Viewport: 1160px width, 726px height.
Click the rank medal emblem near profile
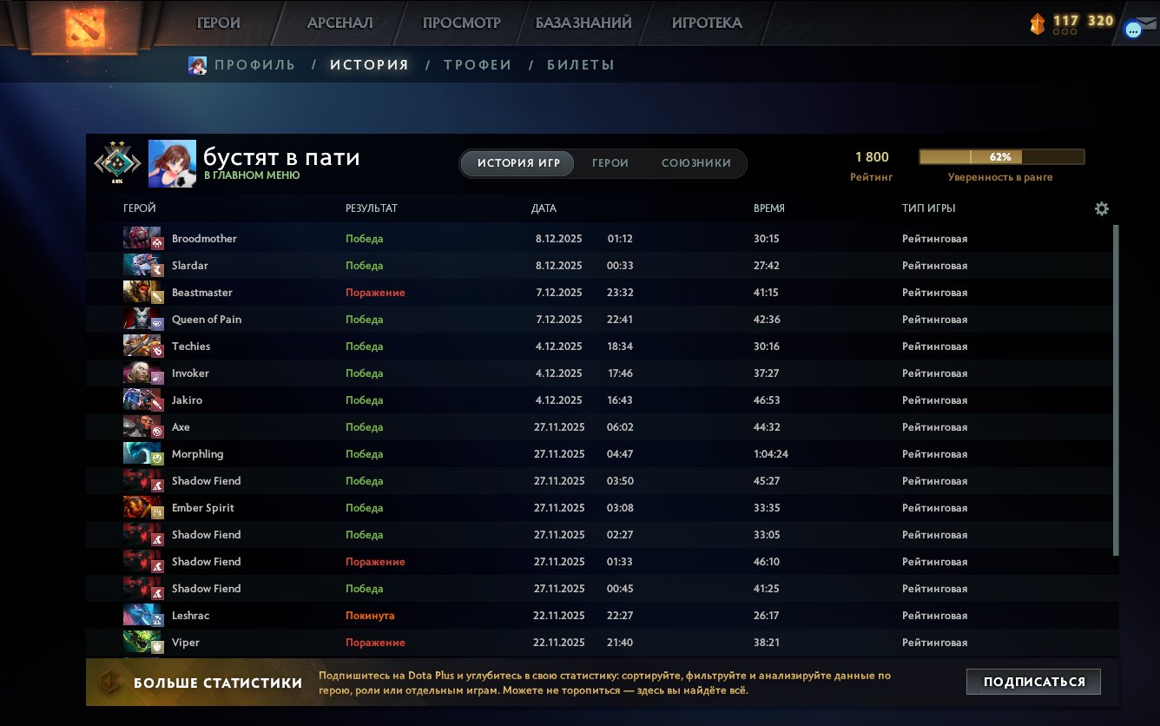click(x=117, y=161)
